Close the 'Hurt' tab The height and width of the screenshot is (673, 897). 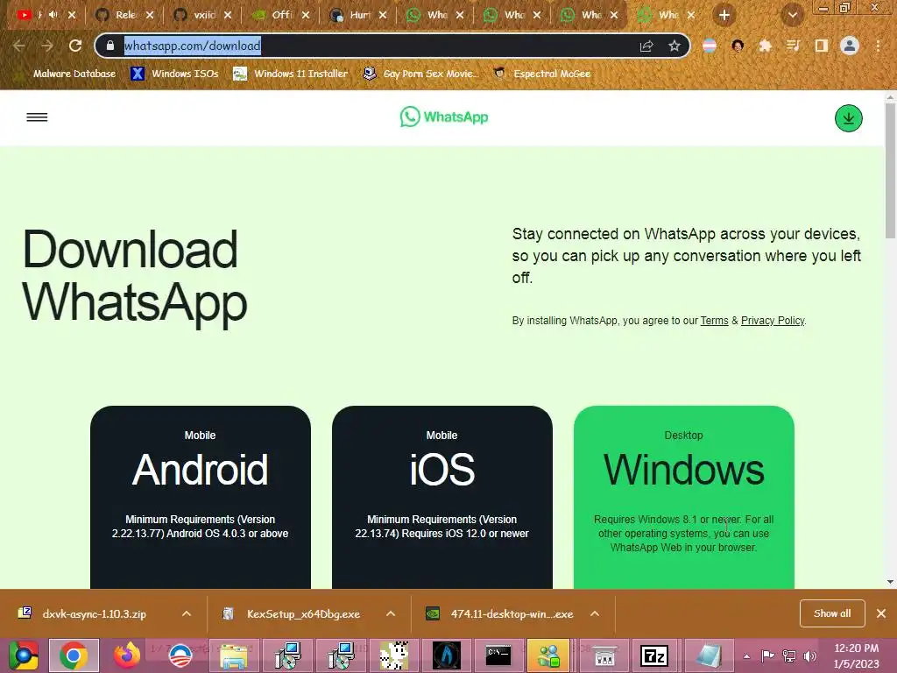coord(383,15)
